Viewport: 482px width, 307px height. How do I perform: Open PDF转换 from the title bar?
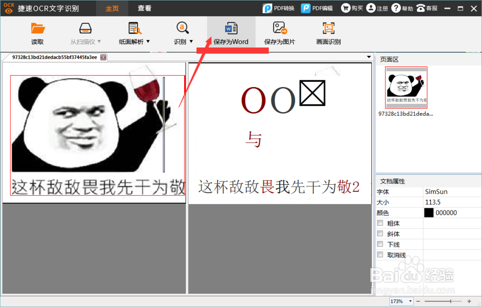tap(279, 8)
